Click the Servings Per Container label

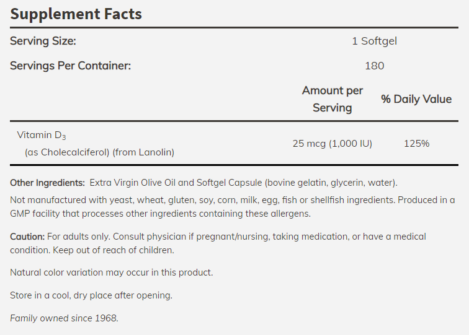[x=70, y=66]
